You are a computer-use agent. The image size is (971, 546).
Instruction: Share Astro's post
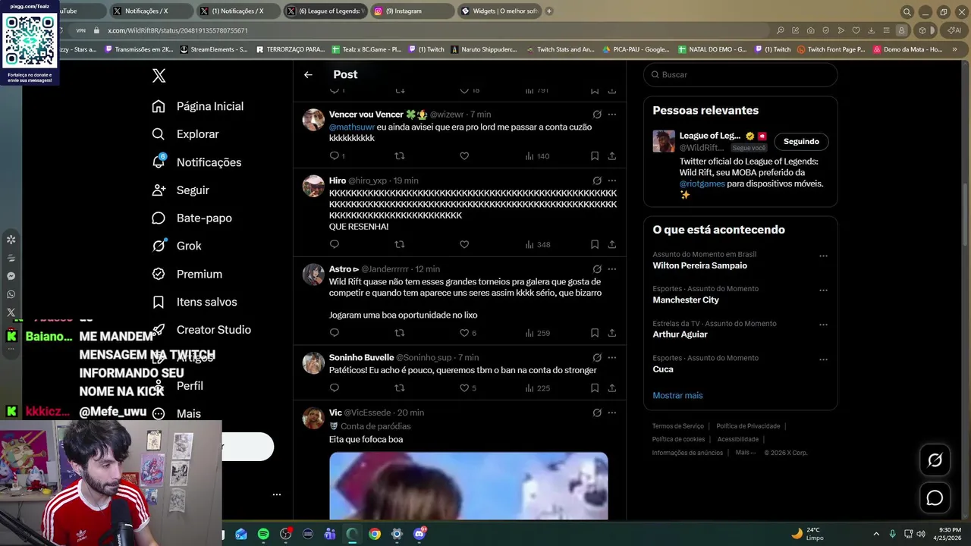[611, 333]
